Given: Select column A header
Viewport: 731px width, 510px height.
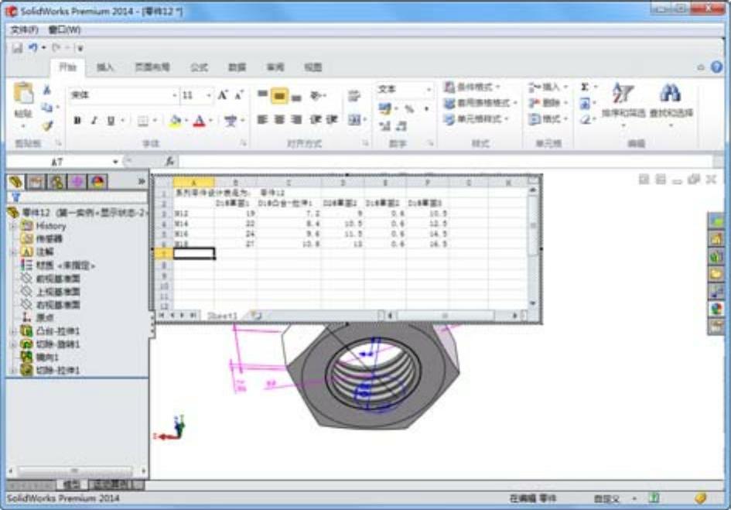Looking at the screenshot, I should click(x=193, y=182).
